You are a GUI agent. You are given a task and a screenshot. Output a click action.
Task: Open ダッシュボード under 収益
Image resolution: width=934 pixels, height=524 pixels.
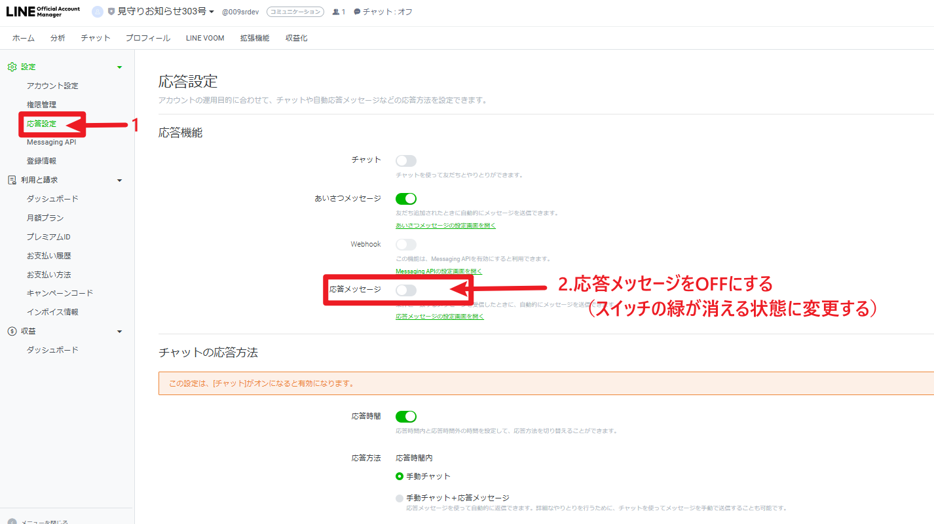pyautogui.click(x=52, y=350)
